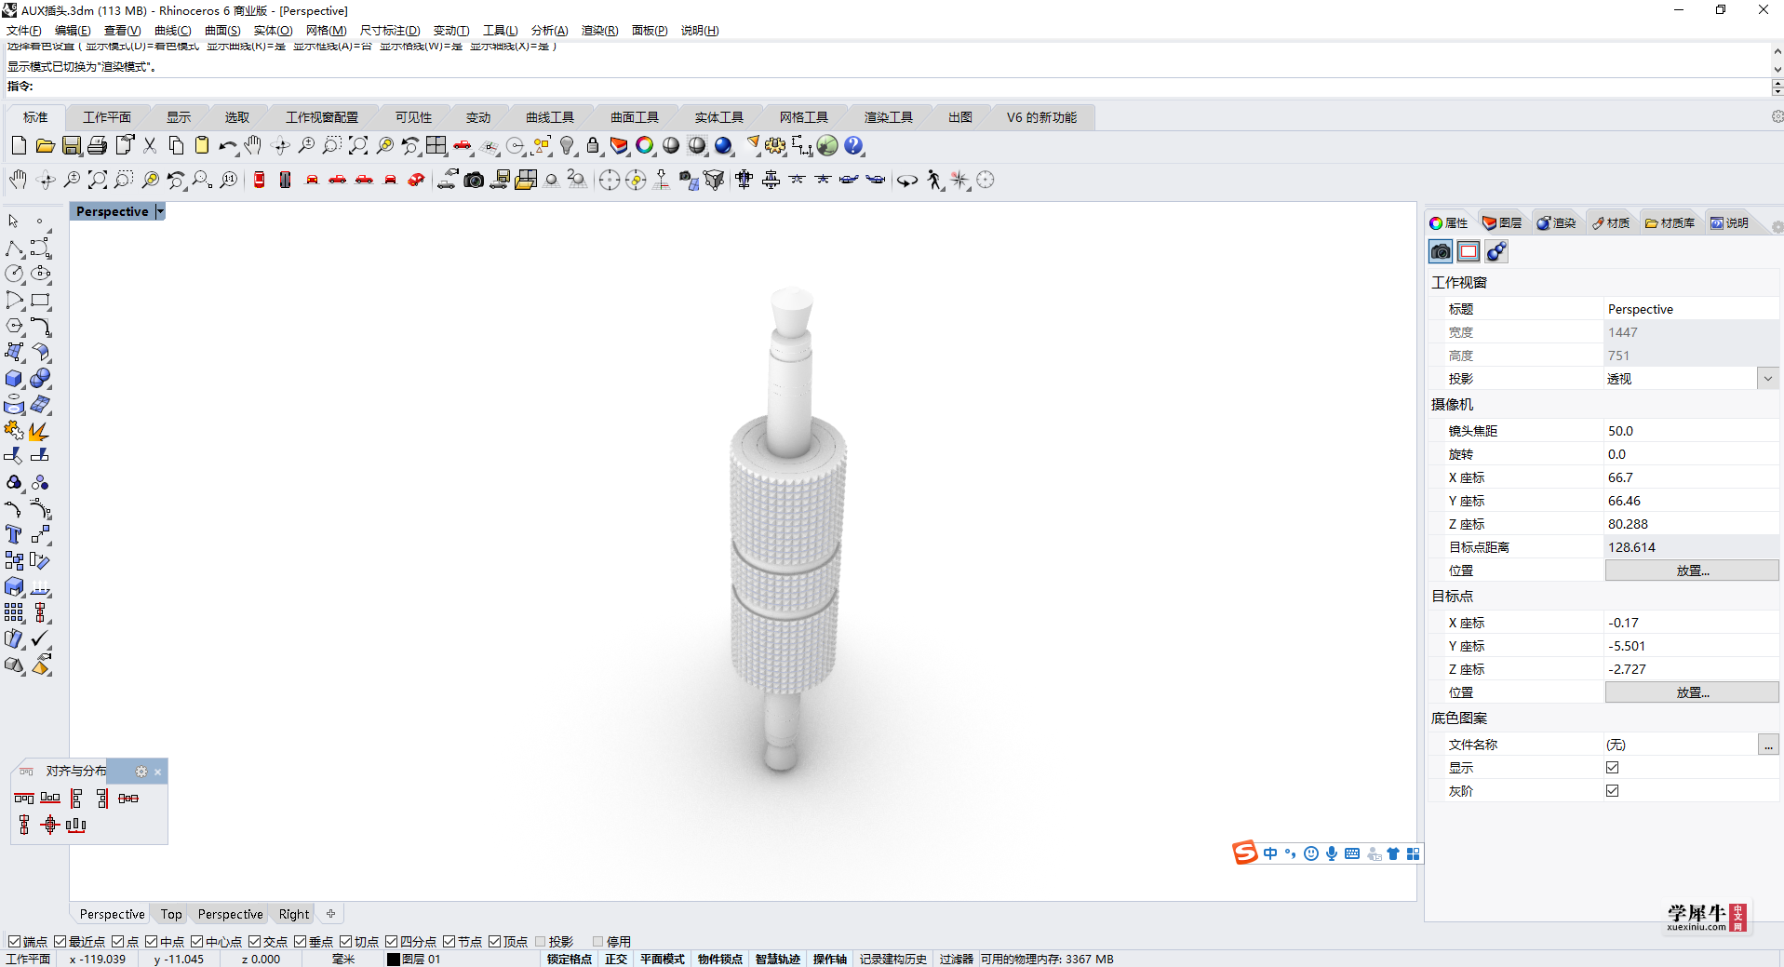Toggle 最近点 osnap checkbox
This screenshot has width=1784, height=967.
tap(60, 942)
